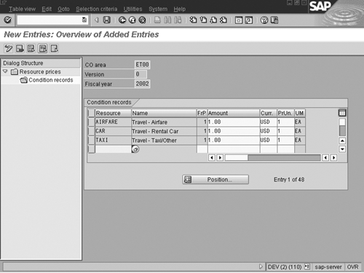Click the Cancel red X icon
The width and height of the screenshot is (364, 273).
[142, 20]
